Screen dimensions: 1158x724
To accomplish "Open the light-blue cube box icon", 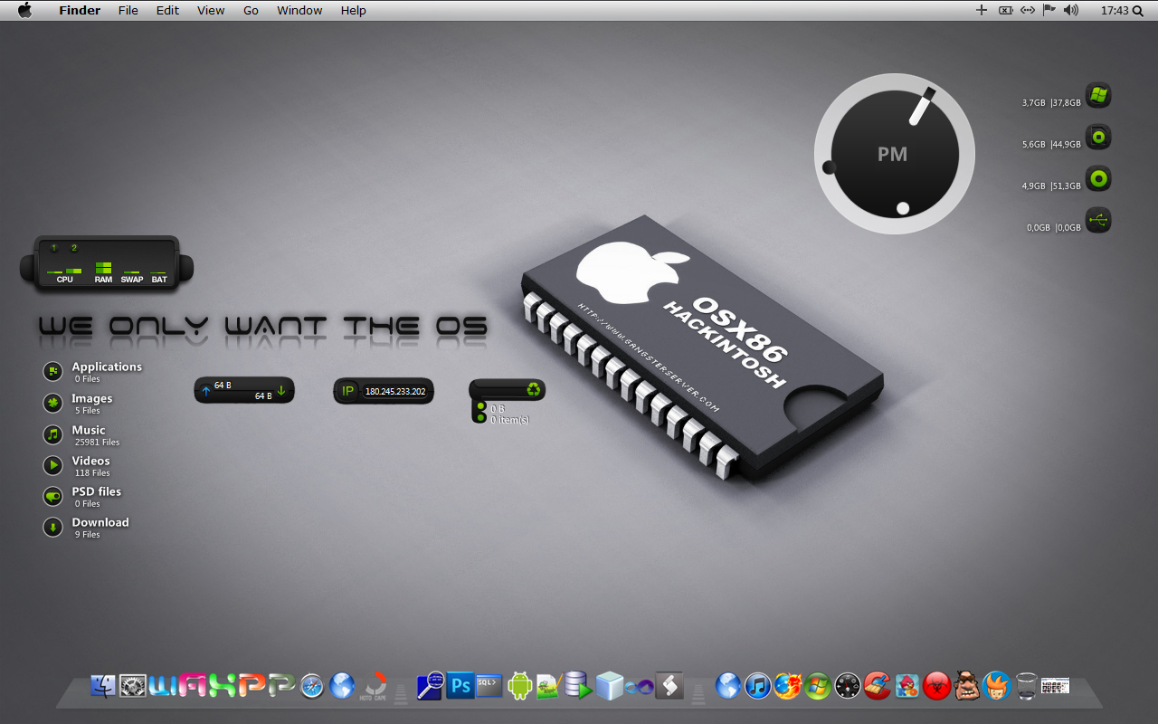I will 609,685.
